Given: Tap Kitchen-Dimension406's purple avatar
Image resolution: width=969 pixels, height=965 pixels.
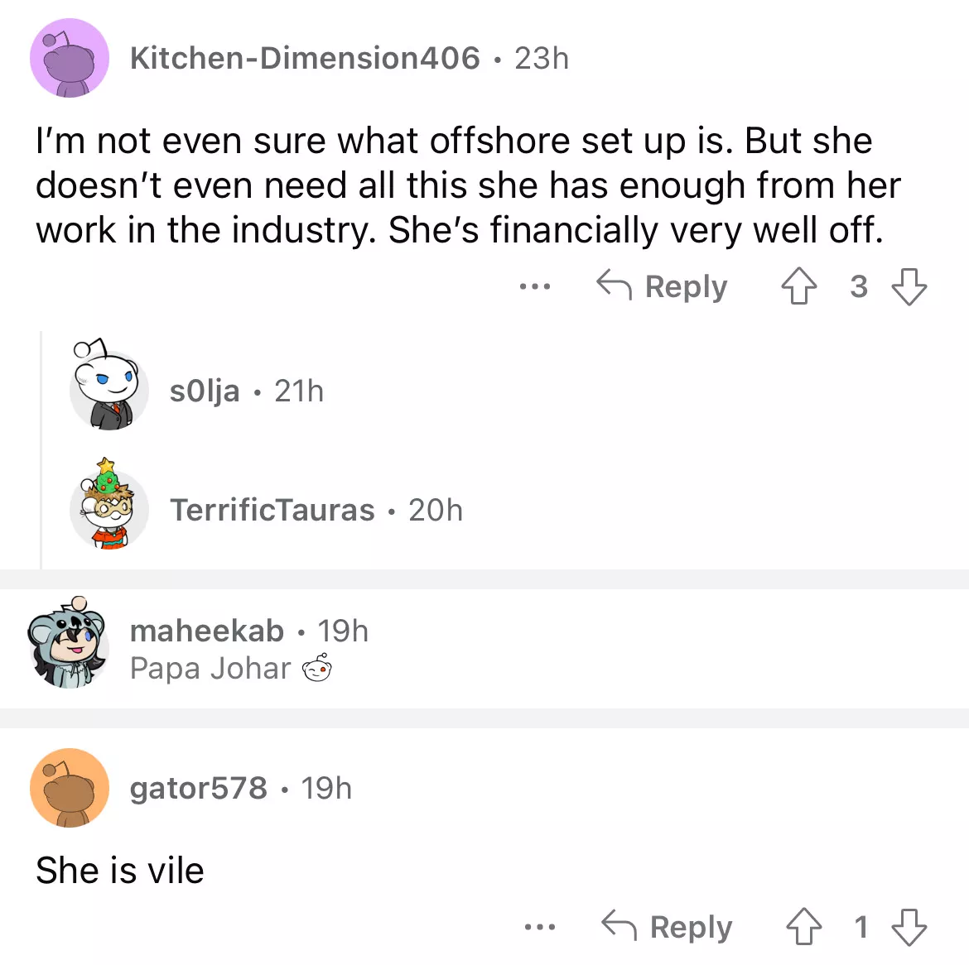Looking at the screenshot, I should pos(70,59).
